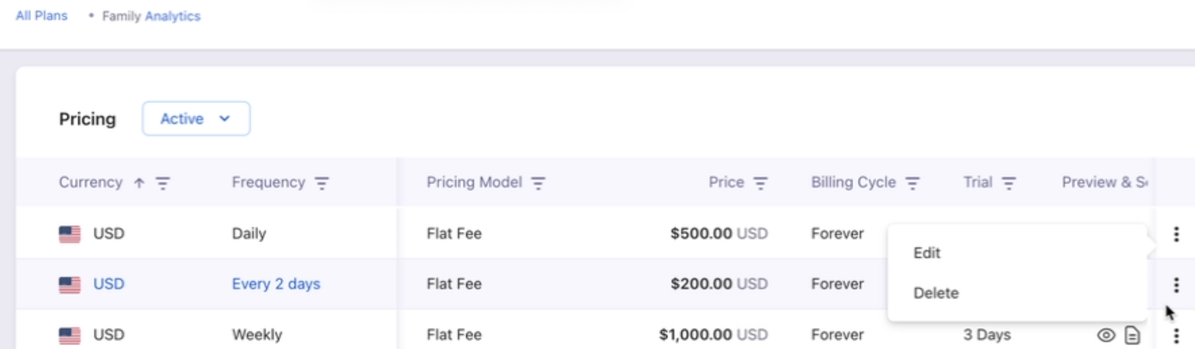Open document icon in Weekly row
The image size is (1195, 349).
(x=1132, y=335)
